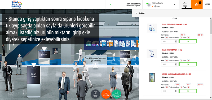Click XLEAR KIDS BURUN DAMLASI product thumbnail

coord(152,28)
